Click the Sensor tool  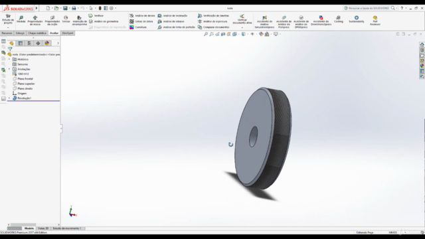[66, 19]
